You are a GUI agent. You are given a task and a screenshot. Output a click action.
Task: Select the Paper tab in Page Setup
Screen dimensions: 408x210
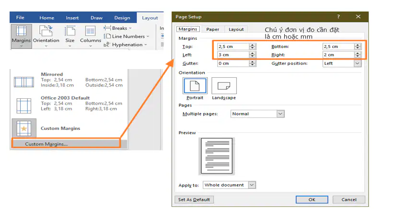tap(212, 29)
